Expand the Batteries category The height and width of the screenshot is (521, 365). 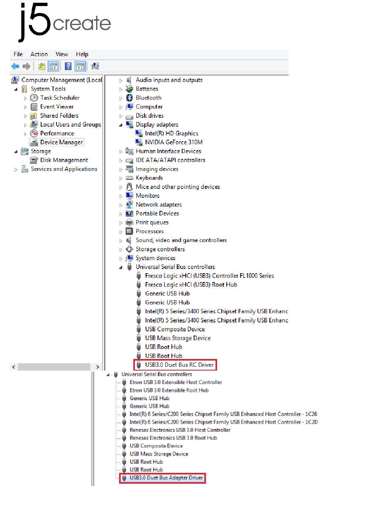121,89
